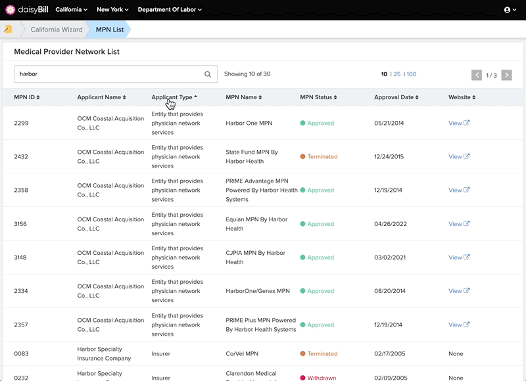Expand the Department Of Labor menu

tap(170, 10)
